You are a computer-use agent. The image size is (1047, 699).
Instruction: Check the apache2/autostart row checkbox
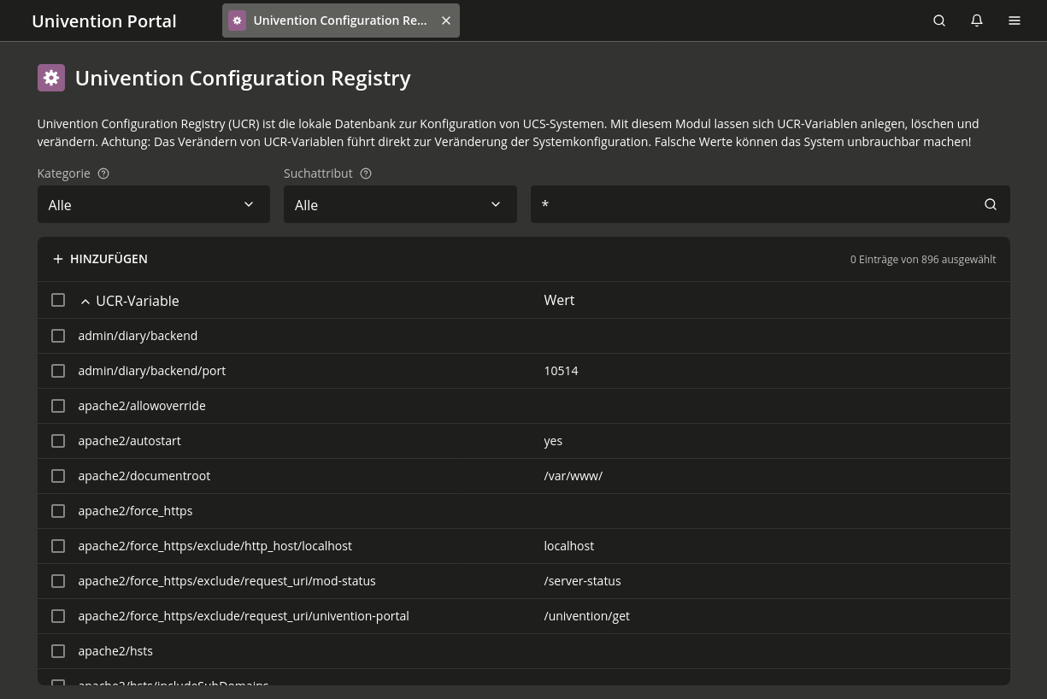click(58, 441)
